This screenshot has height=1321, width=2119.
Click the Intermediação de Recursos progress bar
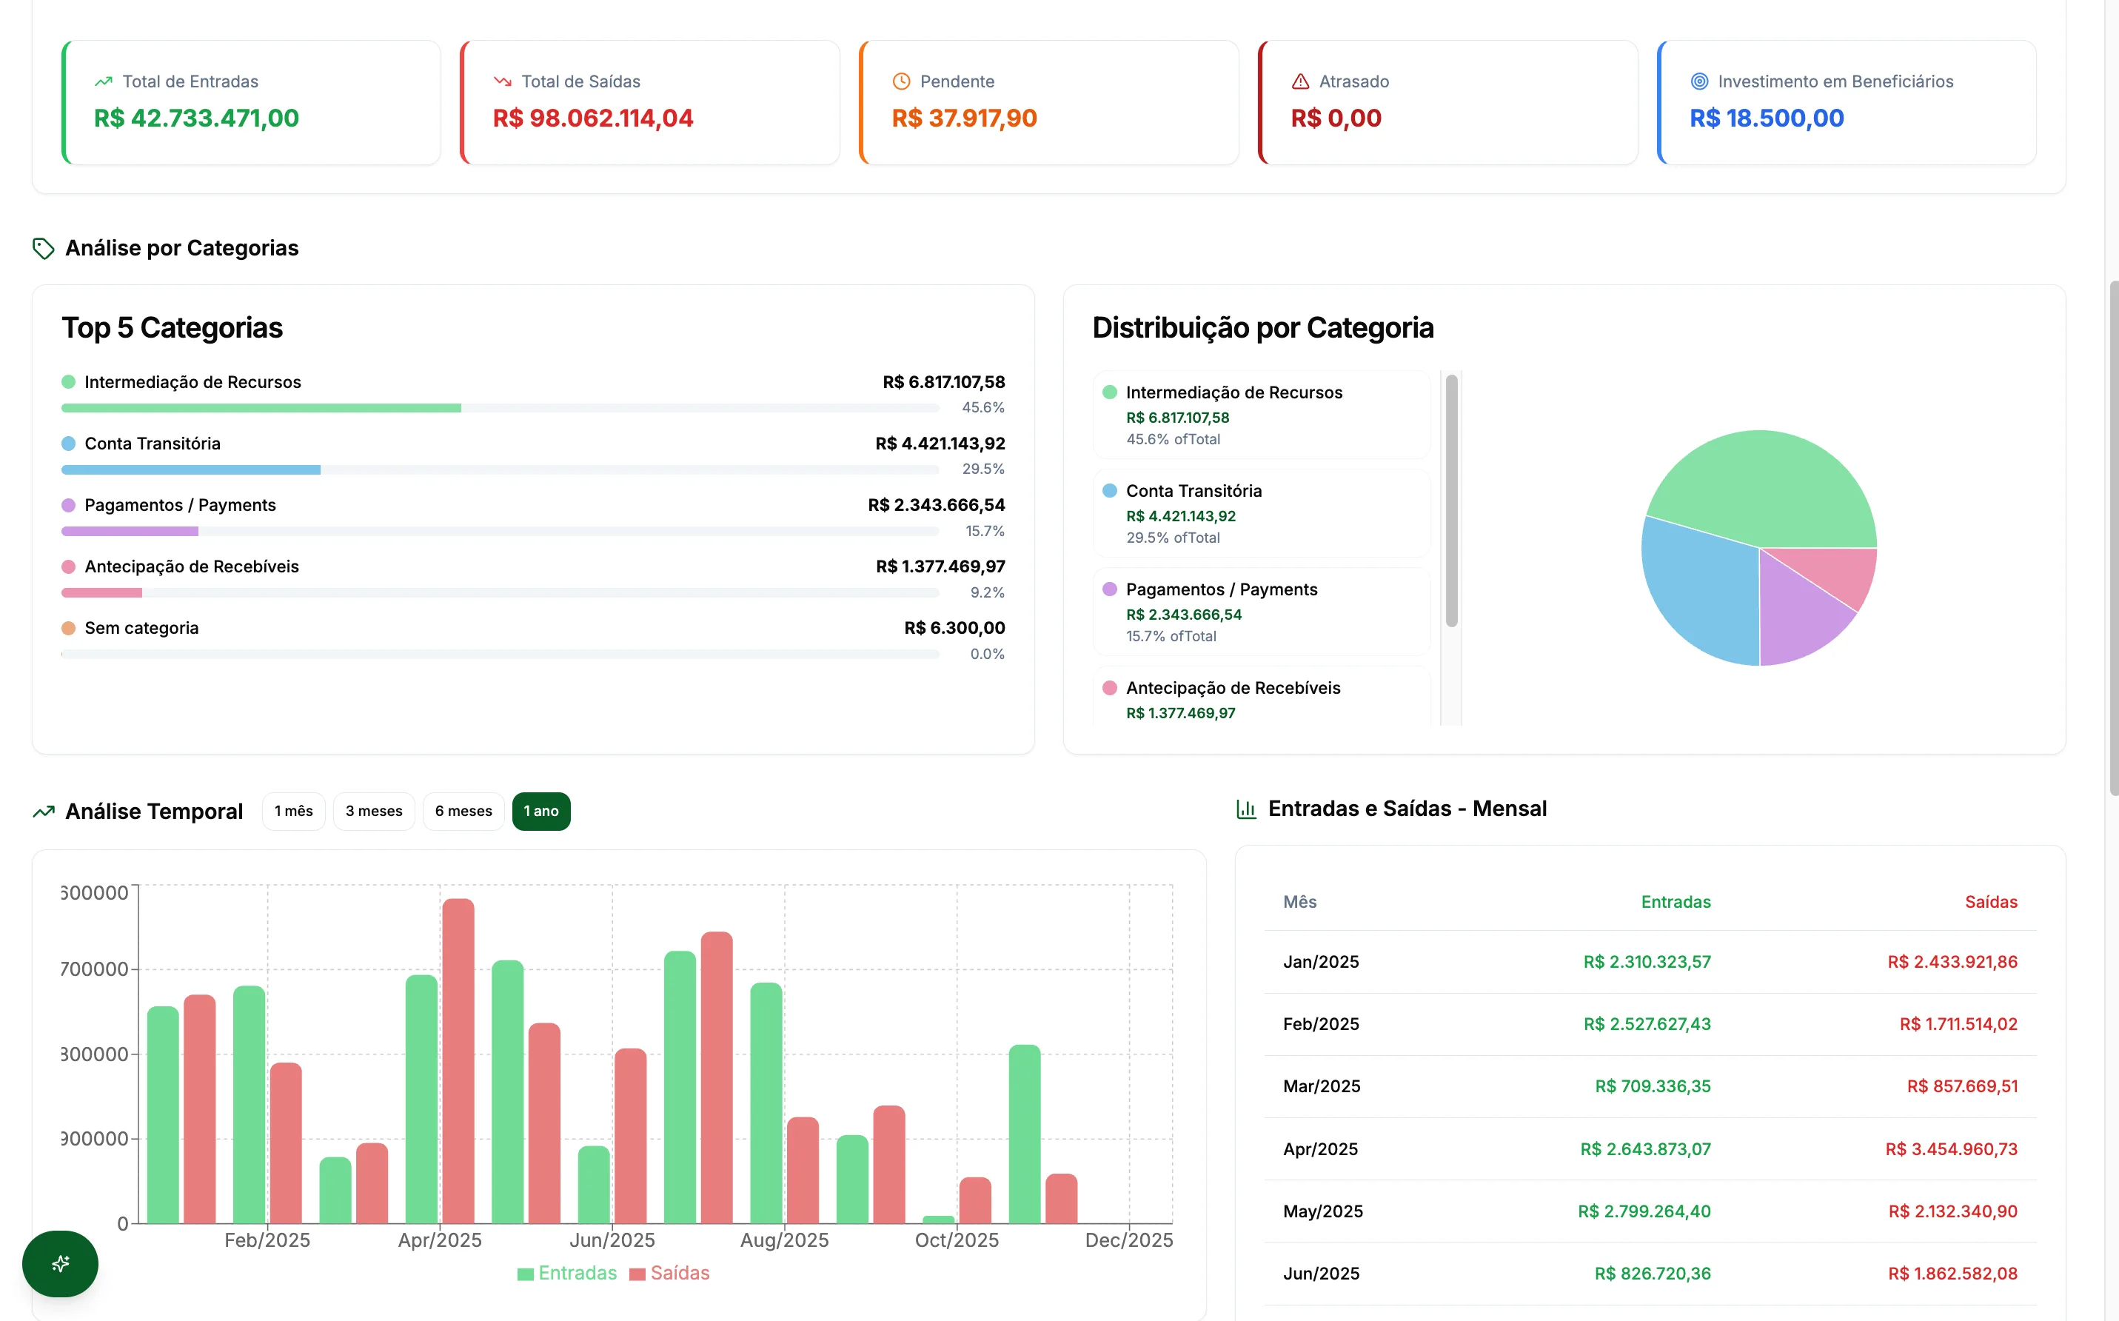pyautogui.click(x=501, y=408)
